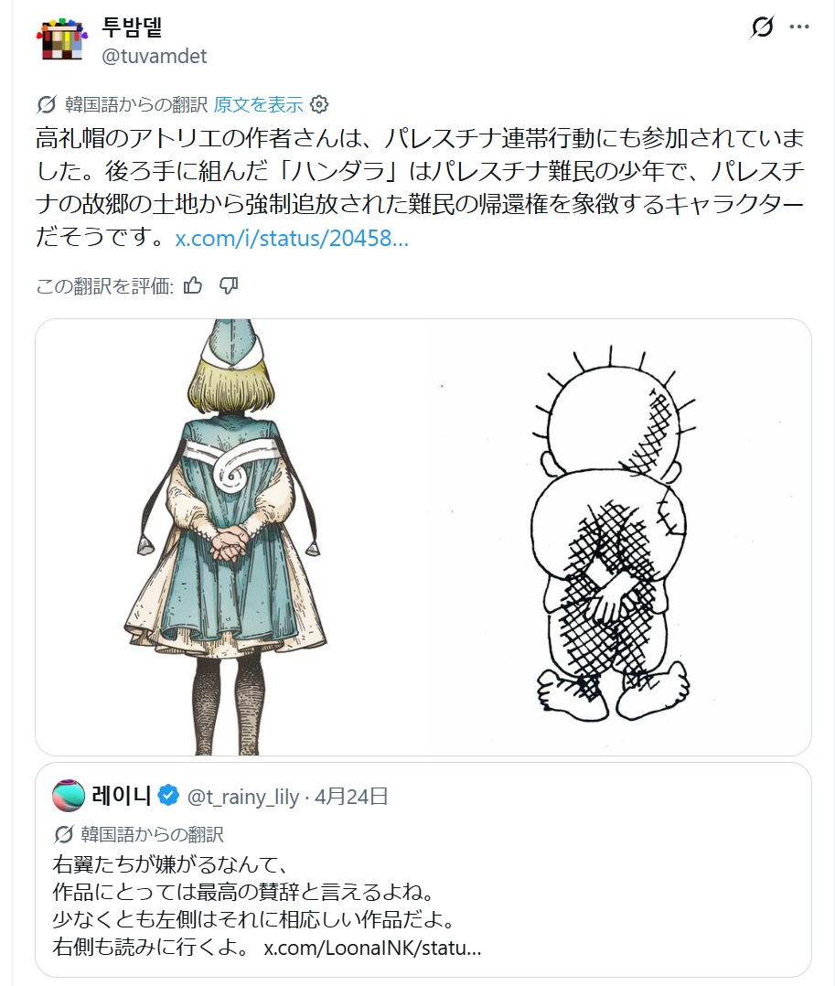Click the blue verified badge beside 레이니
The width and height of the screenshot is (835, 986).
tap(168, 796)
